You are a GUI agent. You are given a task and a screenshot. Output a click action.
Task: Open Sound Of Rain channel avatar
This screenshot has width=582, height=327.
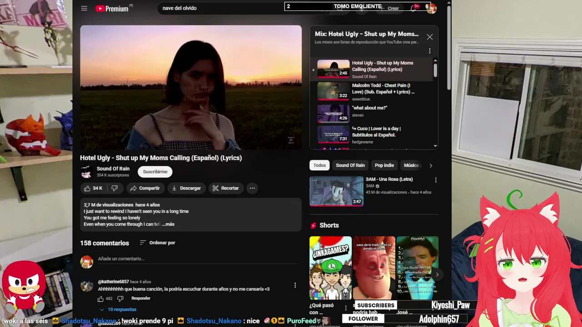[86, 172]
